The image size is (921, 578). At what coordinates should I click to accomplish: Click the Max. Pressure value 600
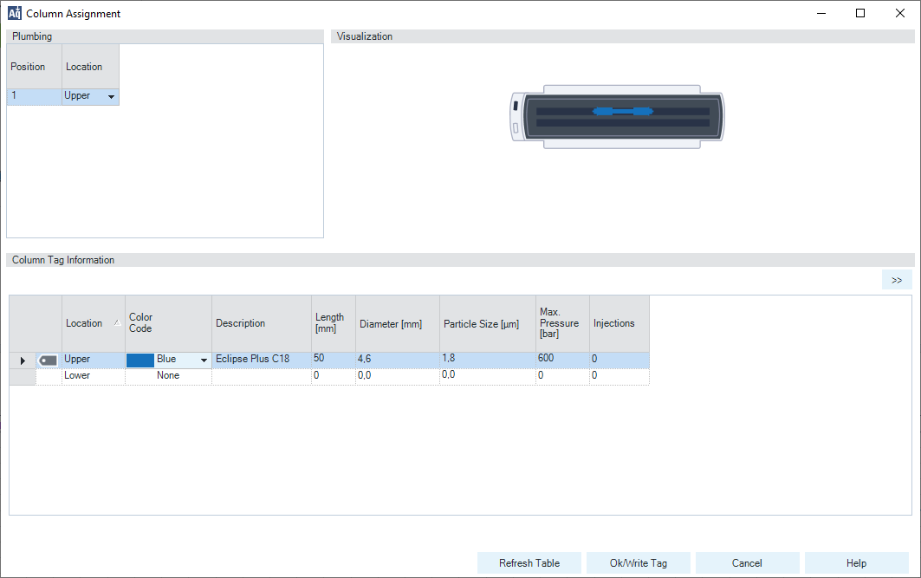(561, 359)
